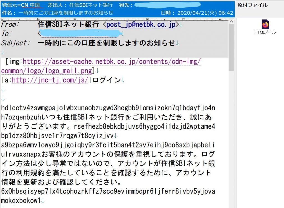Open the Firefox HTML mail attachment icon
Screen dimensions: 284x208
(265, 24)
